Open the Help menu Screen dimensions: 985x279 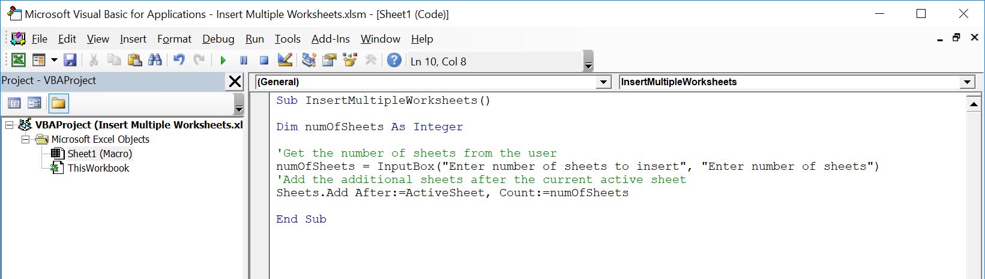422,39
